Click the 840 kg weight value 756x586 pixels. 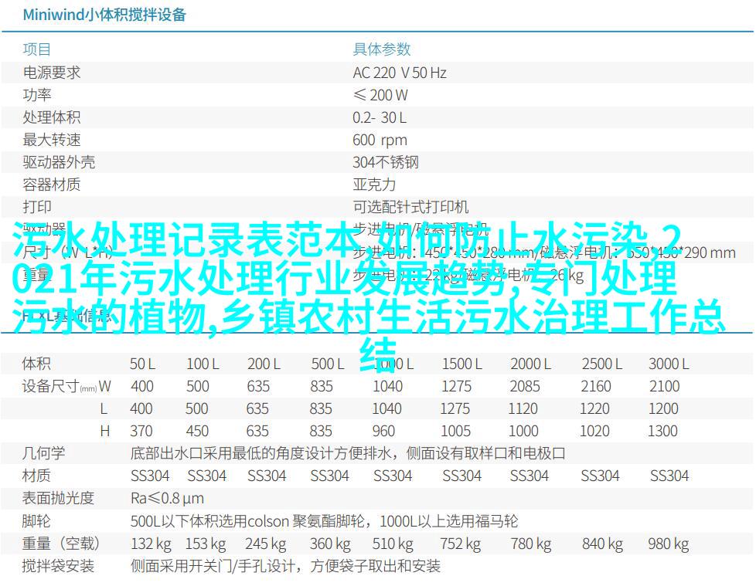tap(602, 544)
